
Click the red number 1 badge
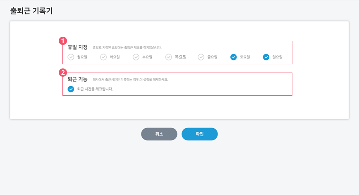coord(63,41)
